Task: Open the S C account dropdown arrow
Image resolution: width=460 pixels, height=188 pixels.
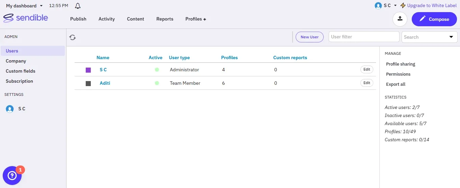Action: click(395, 6)
